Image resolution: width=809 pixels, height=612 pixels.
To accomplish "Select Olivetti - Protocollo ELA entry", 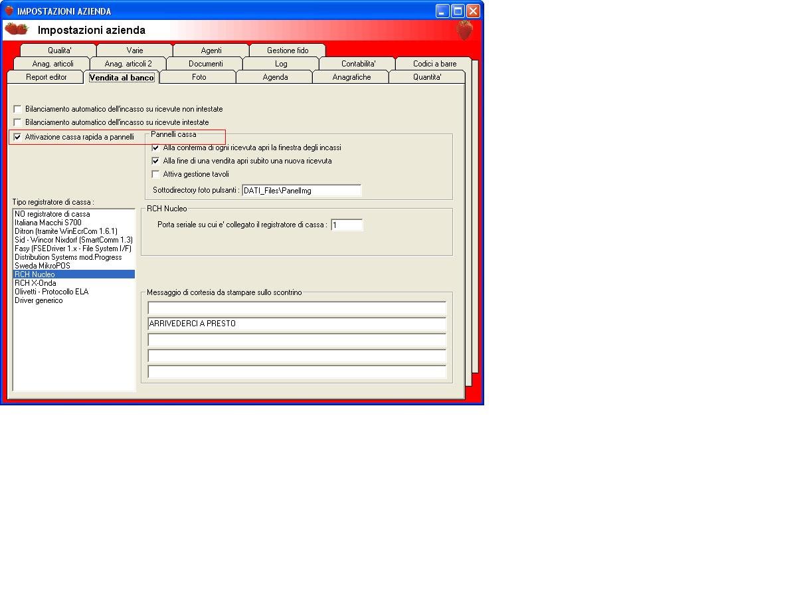I will click(74, 292).
